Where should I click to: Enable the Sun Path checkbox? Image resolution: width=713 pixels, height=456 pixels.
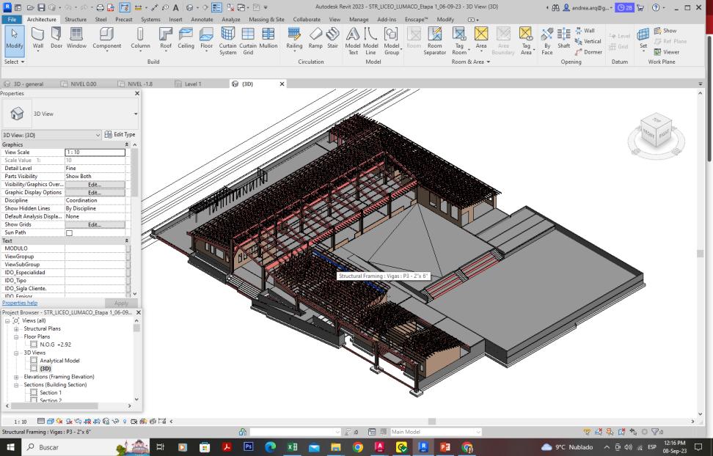tap(70, 232)
